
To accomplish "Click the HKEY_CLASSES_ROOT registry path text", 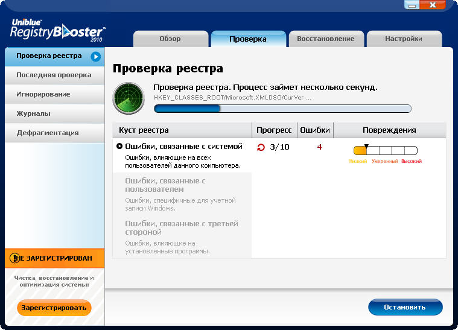I will coord(232,98).
